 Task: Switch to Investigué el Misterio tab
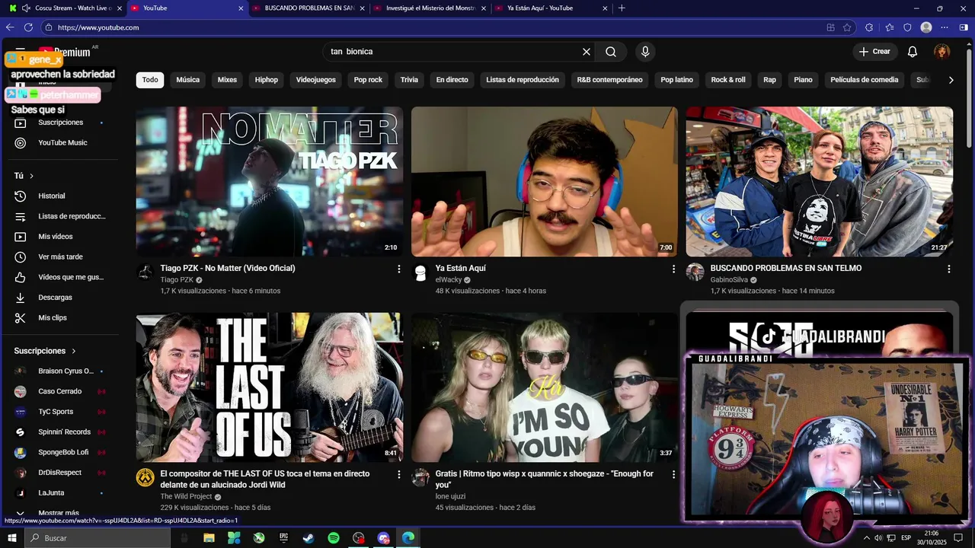(428, 8)
